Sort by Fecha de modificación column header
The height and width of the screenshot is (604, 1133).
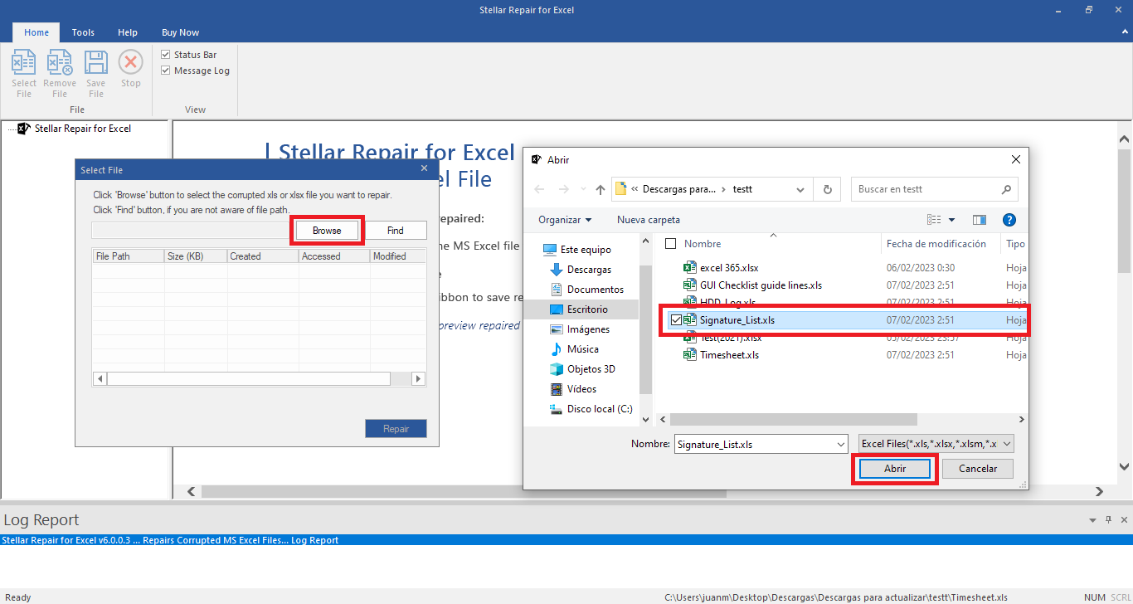[936, 244]
